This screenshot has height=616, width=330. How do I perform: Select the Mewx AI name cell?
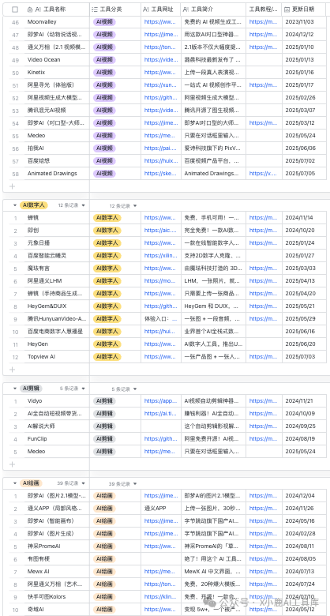pos(57,571)
